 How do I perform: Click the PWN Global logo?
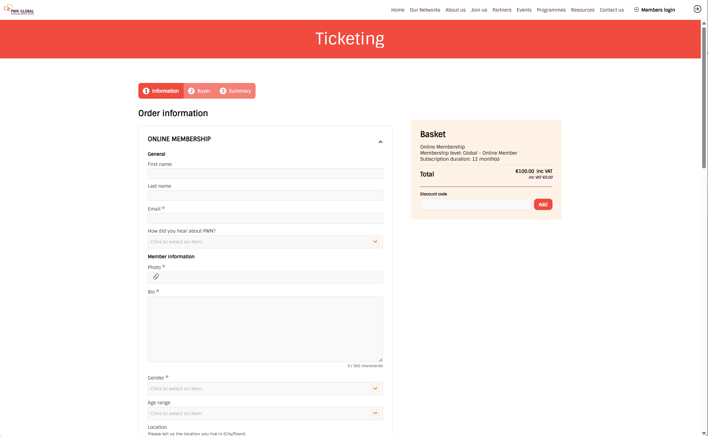pos(19,10)
